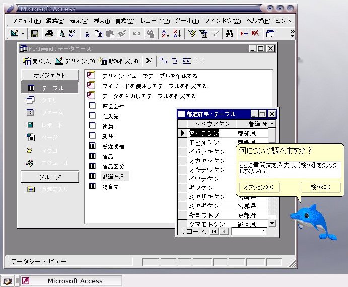Switch to Small Icons view

point(175,61)
